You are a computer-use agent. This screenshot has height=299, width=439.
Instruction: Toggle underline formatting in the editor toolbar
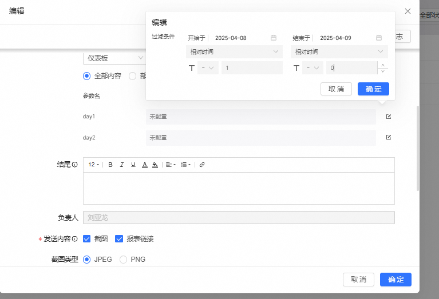tap(133, 165)
